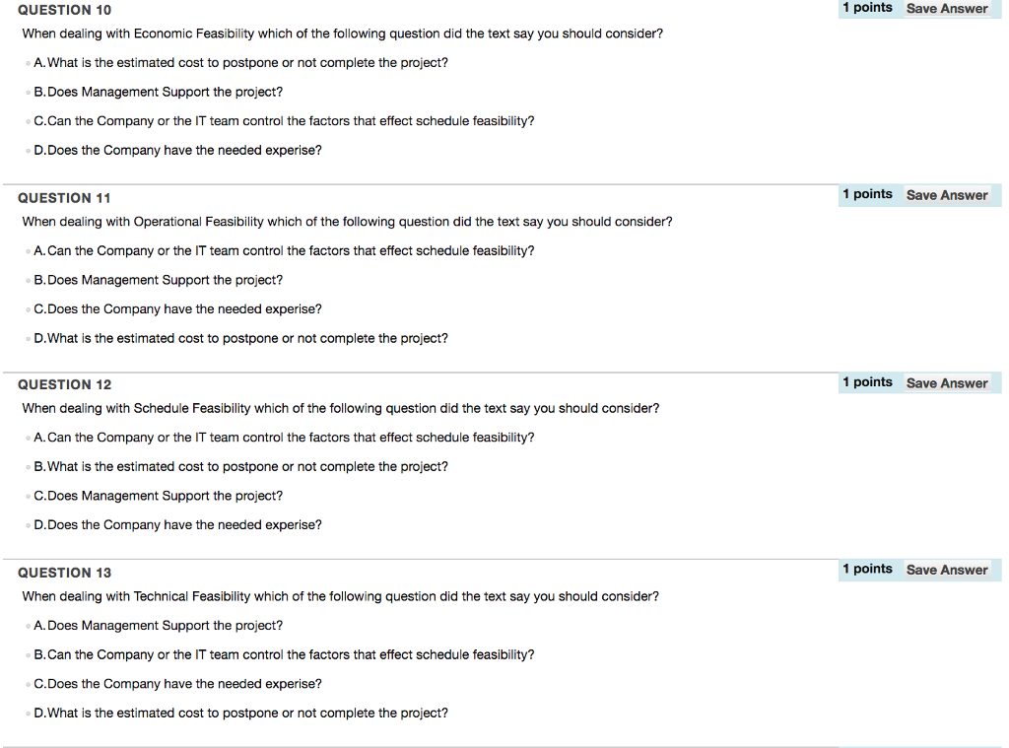Select option A in Question 13
1009x748 pixels.
(28, 625)
